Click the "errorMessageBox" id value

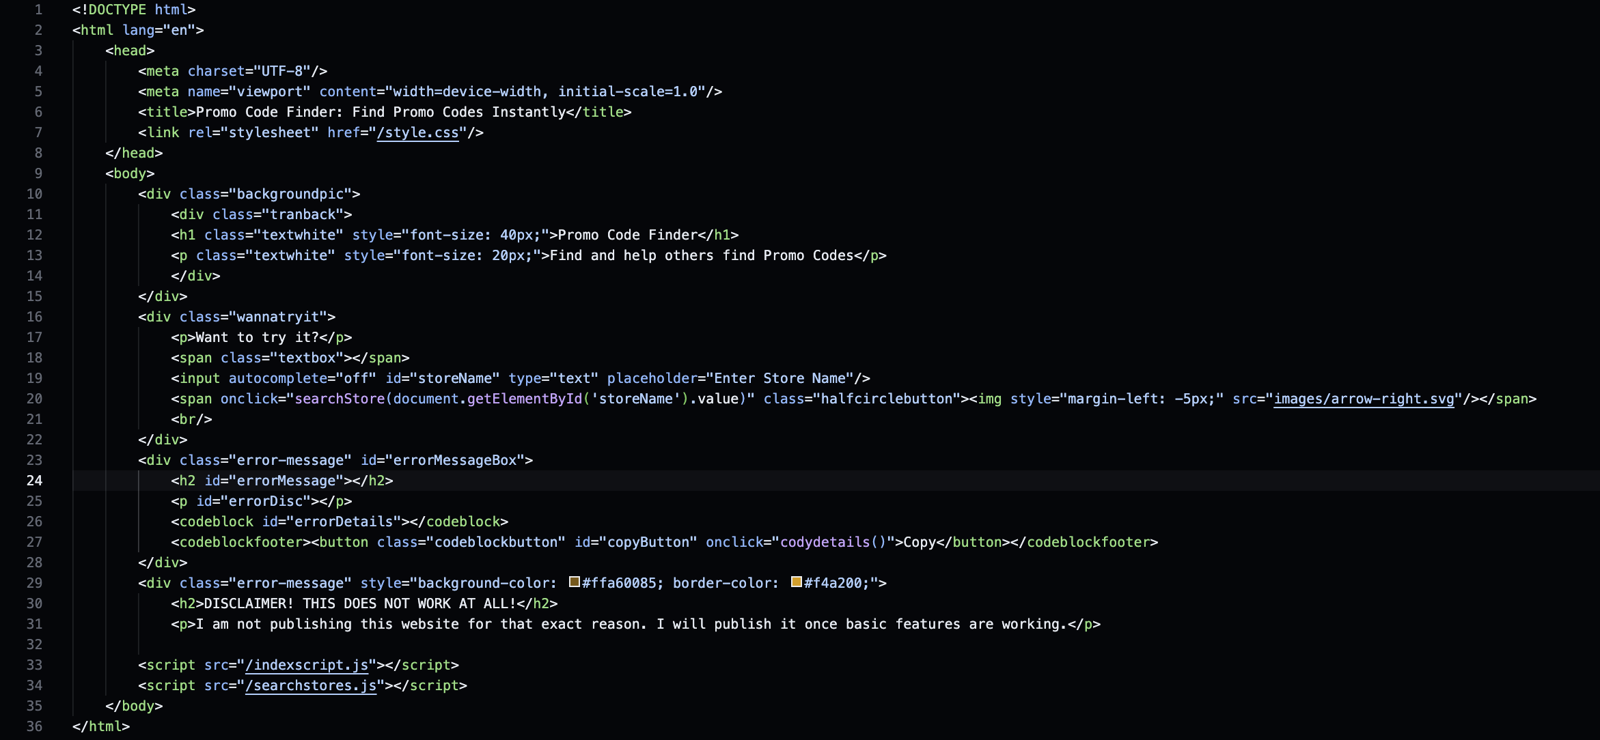[454, 460]
